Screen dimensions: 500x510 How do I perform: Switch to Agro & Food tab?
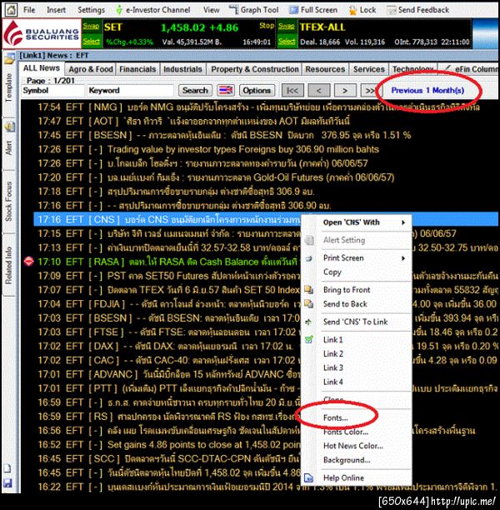click(91, 69)
